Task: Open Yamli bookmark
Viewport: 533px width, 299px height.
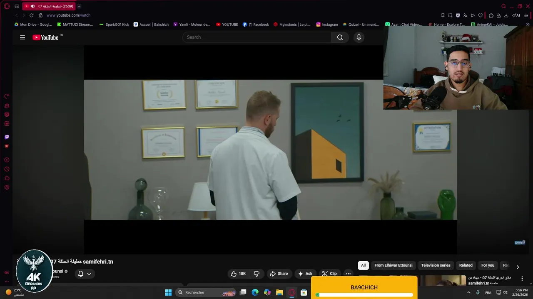Action: pos(192,25)
